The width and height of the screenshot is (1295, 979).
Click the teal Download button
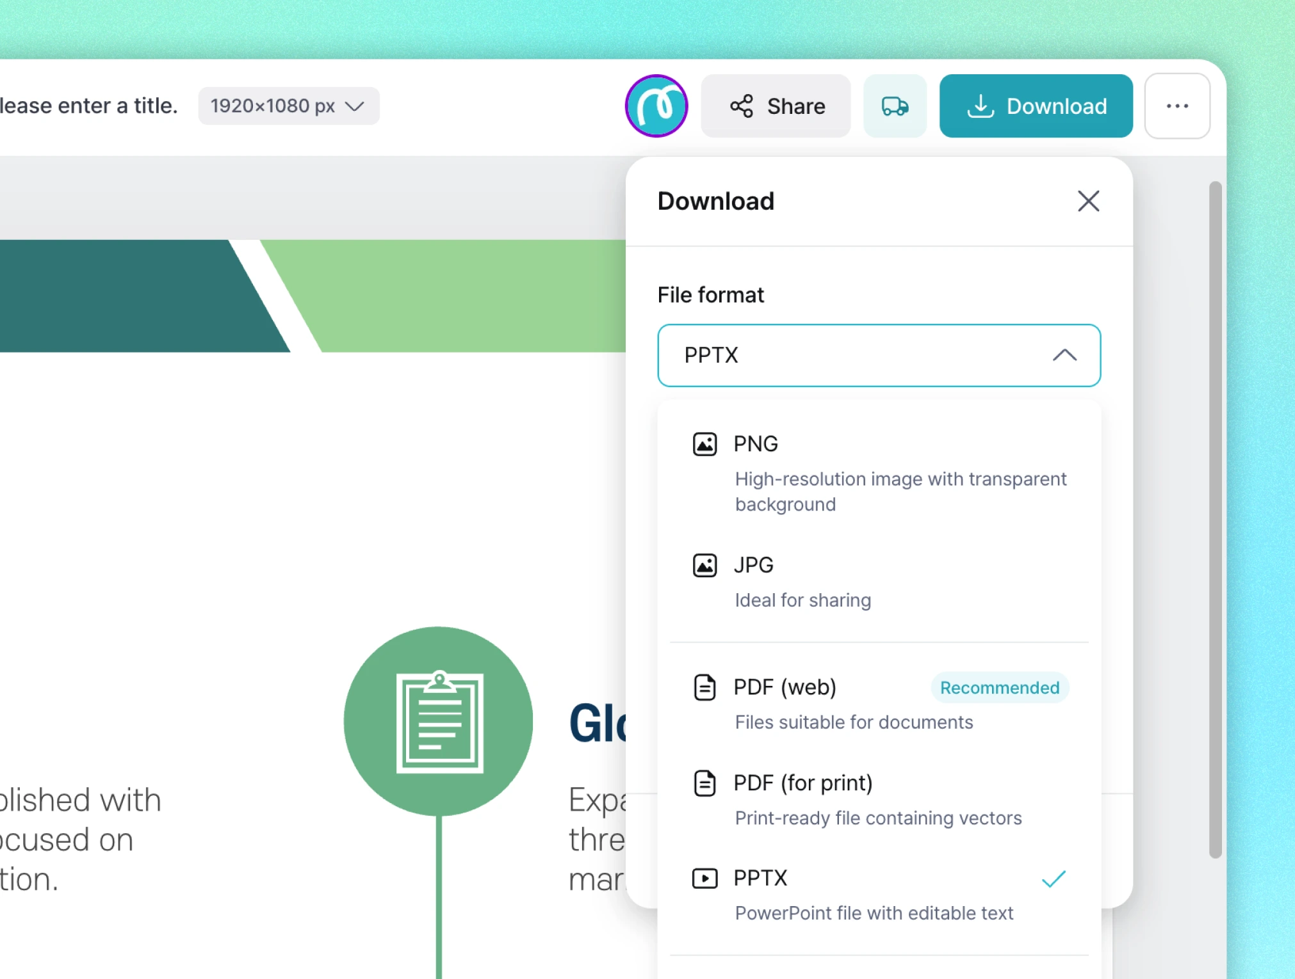point(1036,106)
